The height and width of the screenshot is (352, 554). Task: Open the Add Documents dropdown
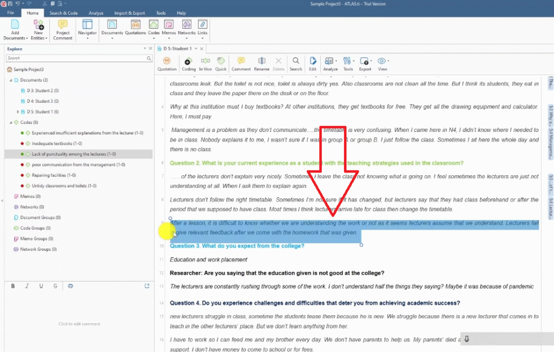click(15, 38)
